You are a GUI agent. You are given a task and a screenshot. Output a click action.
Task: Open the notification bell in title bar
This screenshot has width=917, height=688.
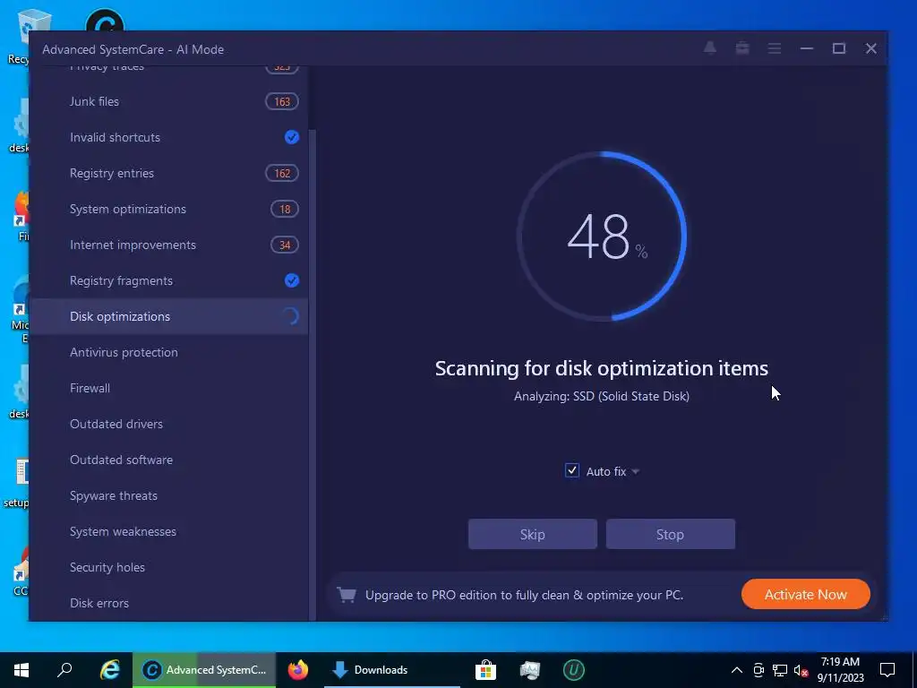[x=710, y=48]
